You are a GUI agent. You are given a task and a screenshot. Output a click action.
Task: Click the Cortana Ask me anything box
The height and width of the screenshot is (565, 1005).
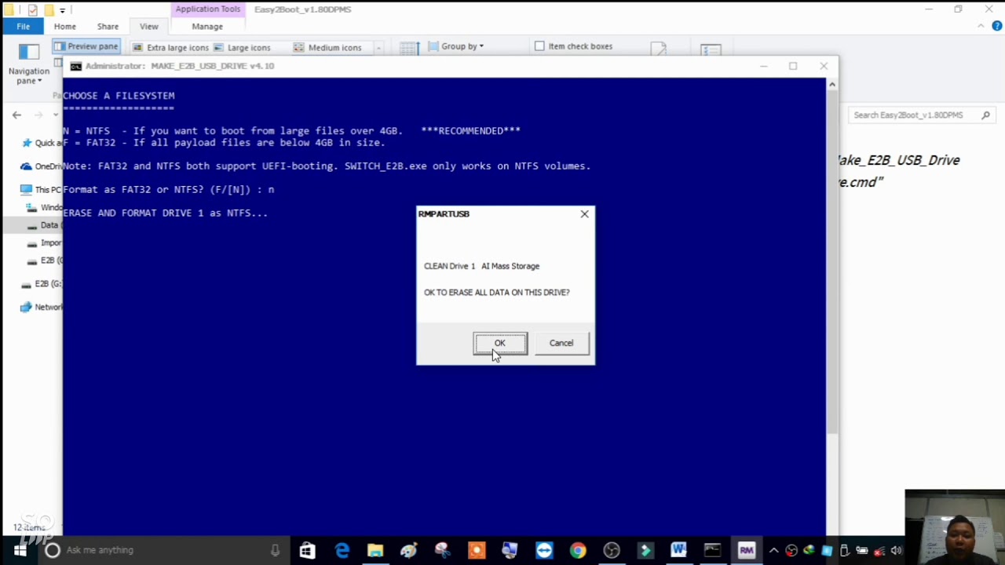161,550
